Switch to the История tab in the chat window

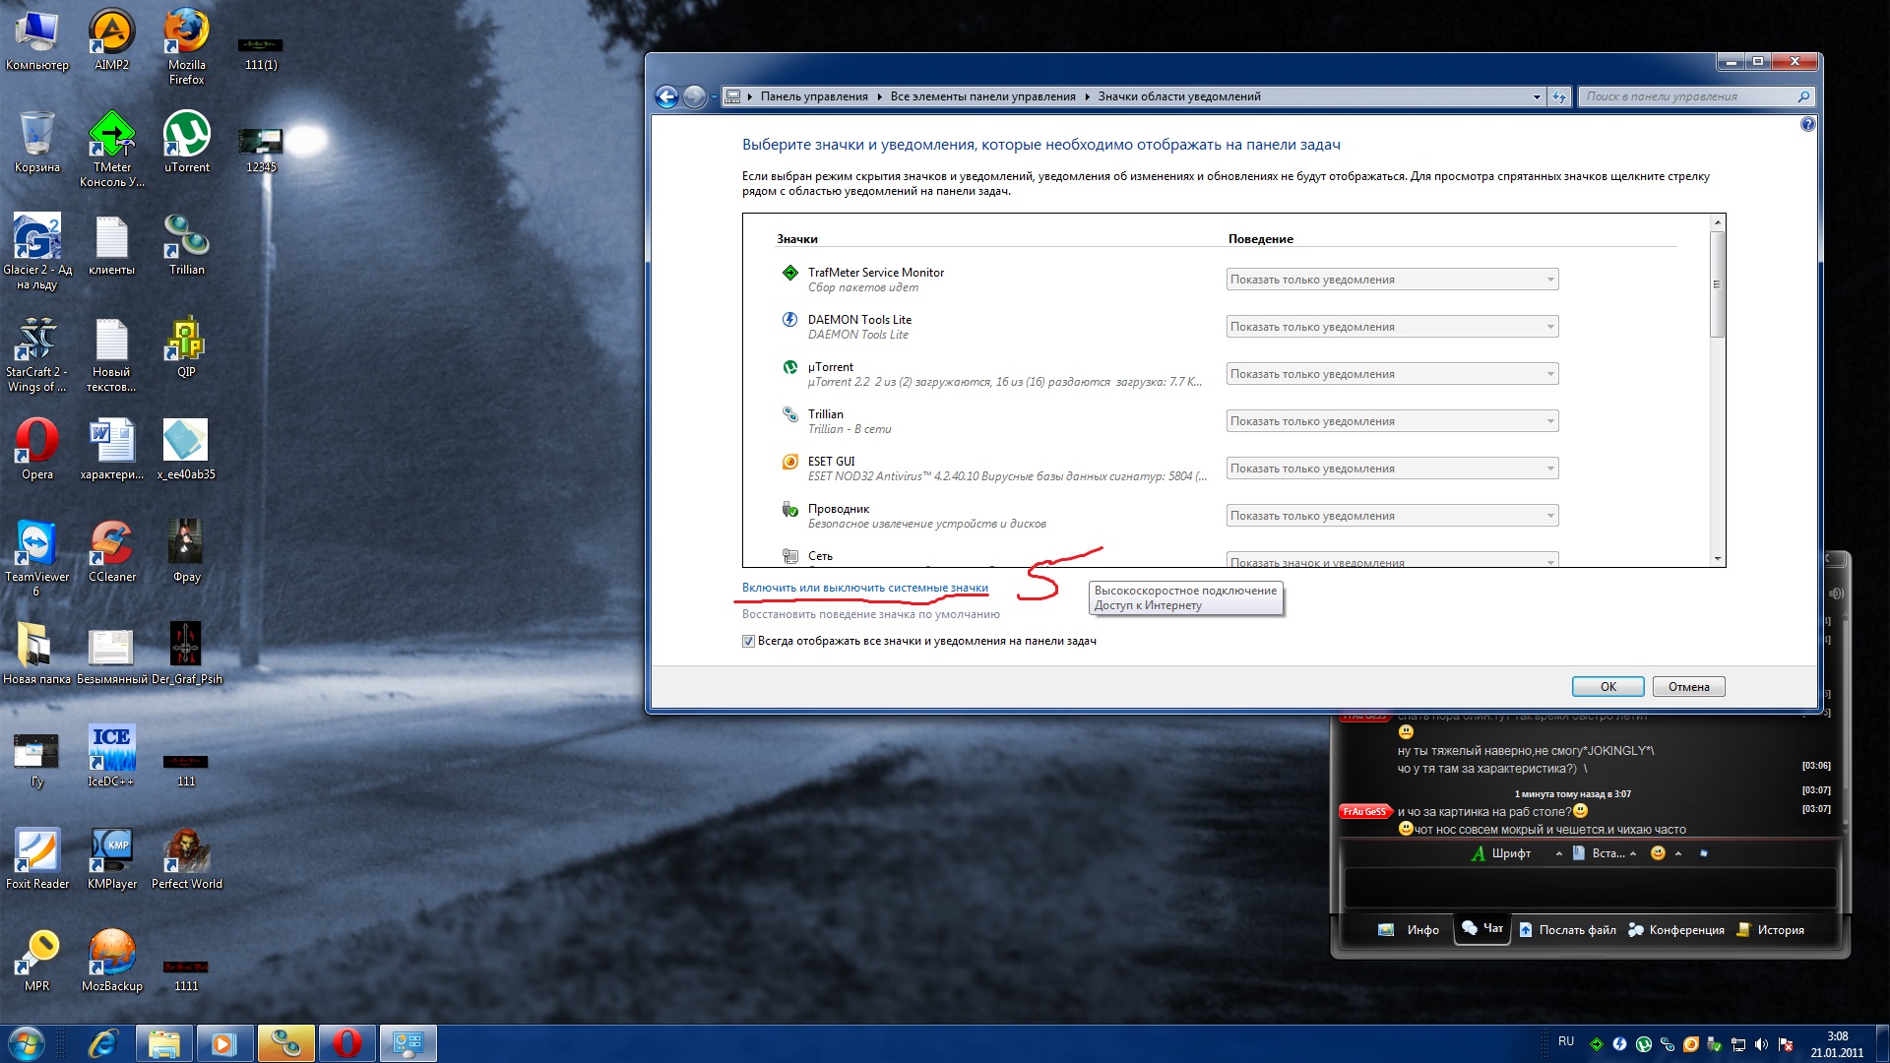coord(1772,930)
